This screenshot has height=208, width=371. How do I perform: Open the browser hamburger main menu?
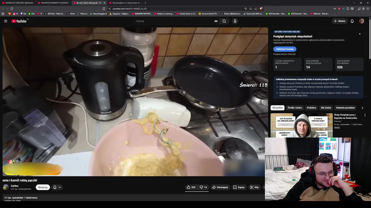click(368, 9)
